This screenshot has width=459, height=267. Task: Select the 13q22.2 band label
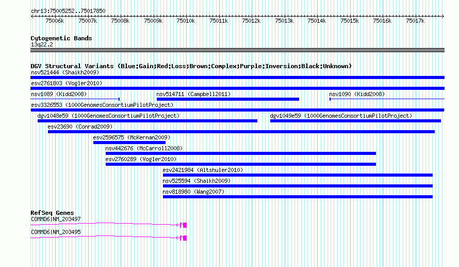42,44
